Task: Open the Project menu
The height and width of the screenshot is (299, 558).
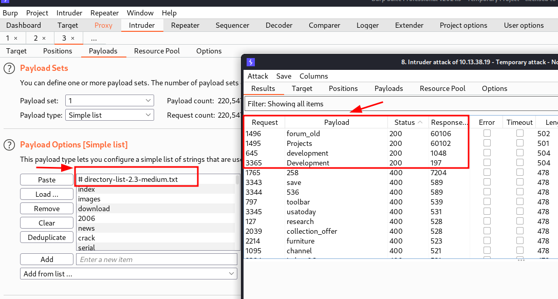Action: pos(37,13)
